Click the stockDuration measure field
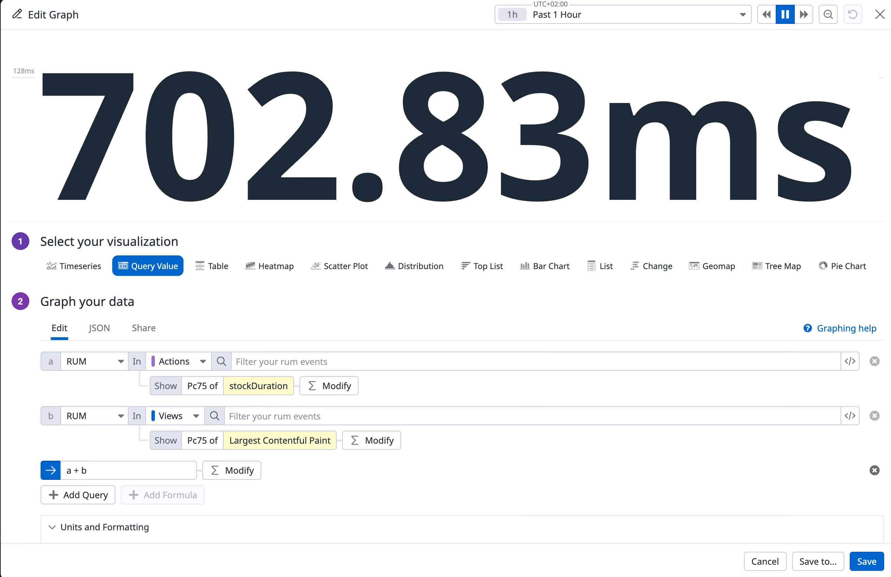Viewport: 891px width, 577px height. [259, 386]
